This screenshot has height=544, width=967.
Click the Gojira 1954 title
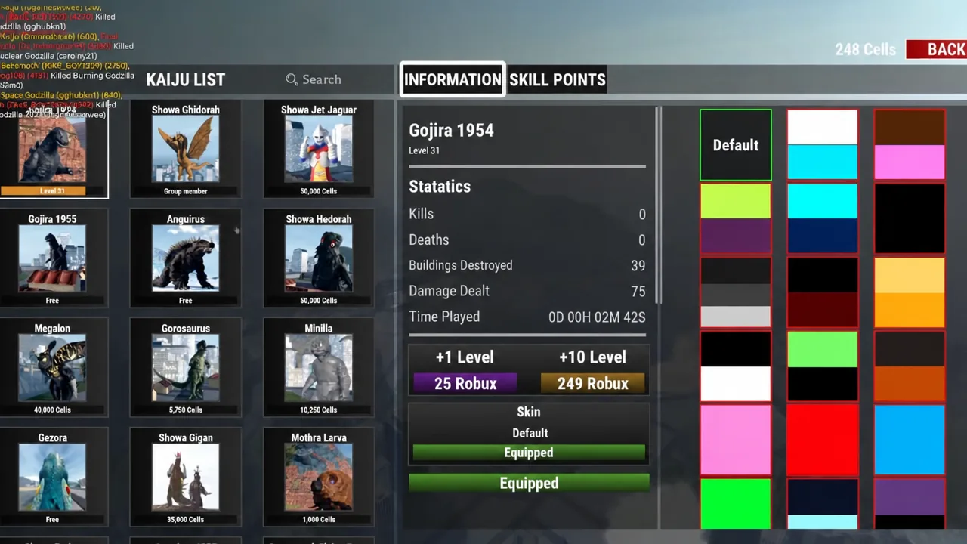[x=451, y=130]
